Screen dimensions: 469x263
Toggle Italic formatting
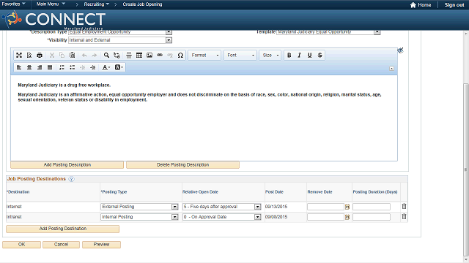click(299, 56)
